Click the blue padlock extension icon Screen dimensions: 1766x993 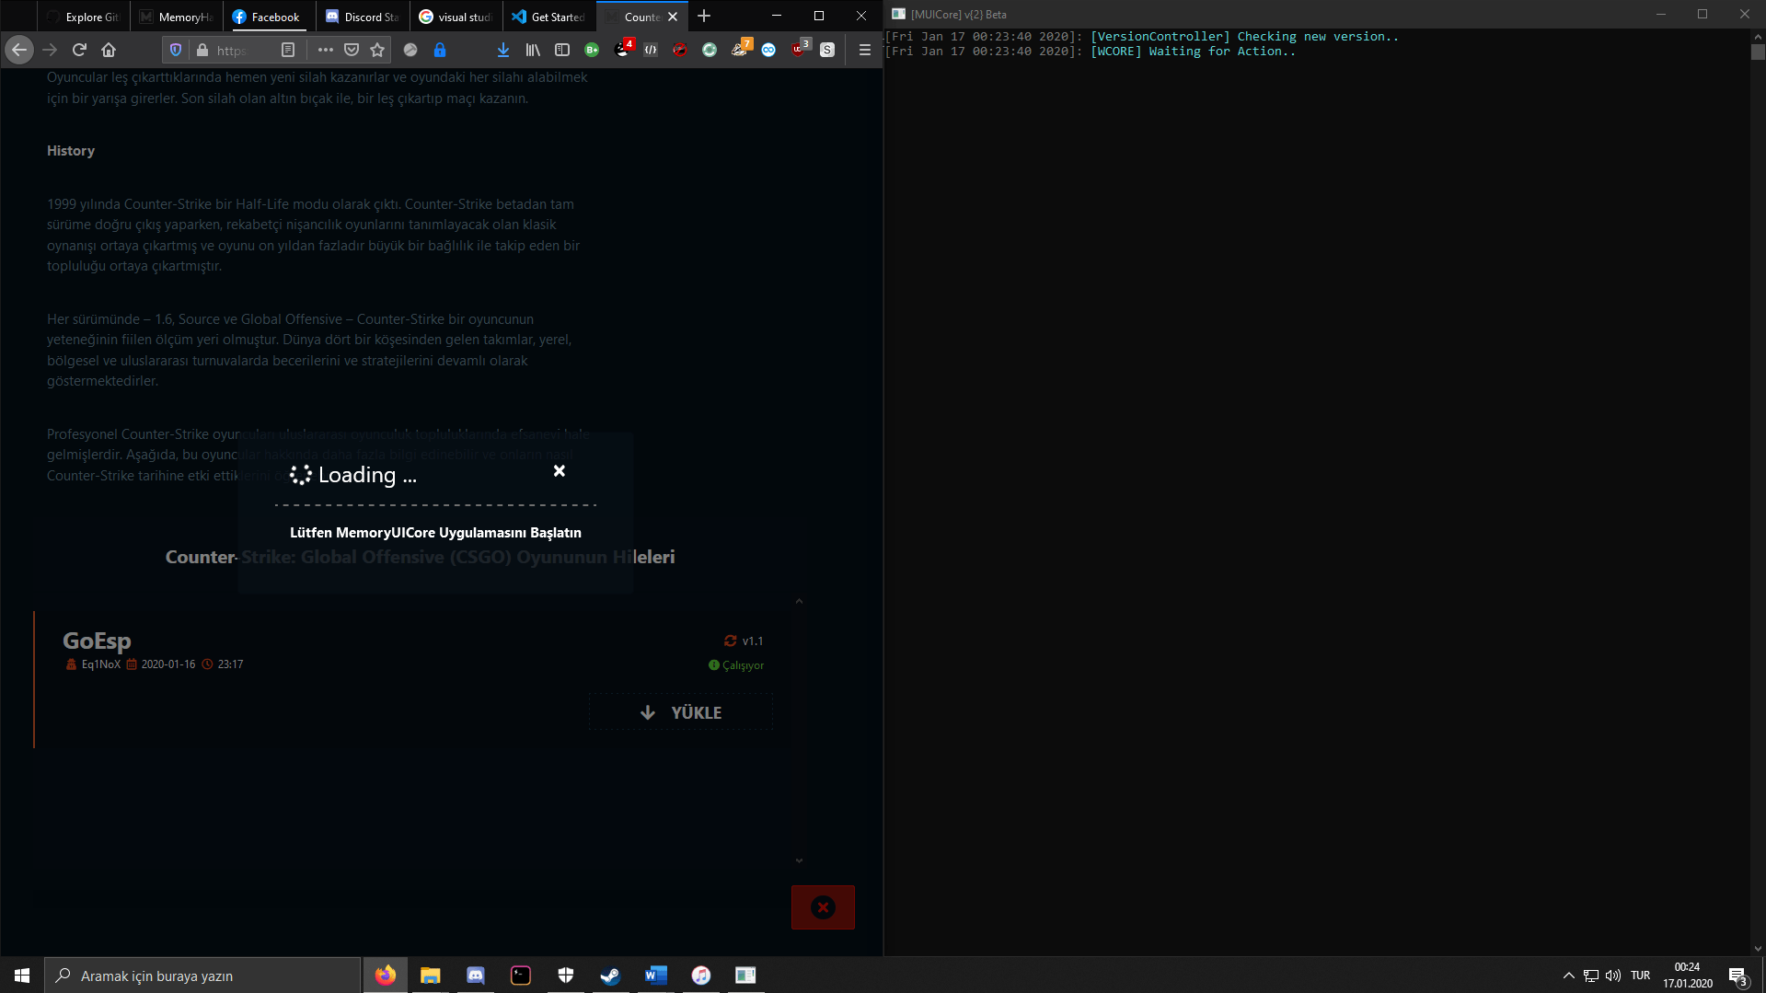point(440,50)
